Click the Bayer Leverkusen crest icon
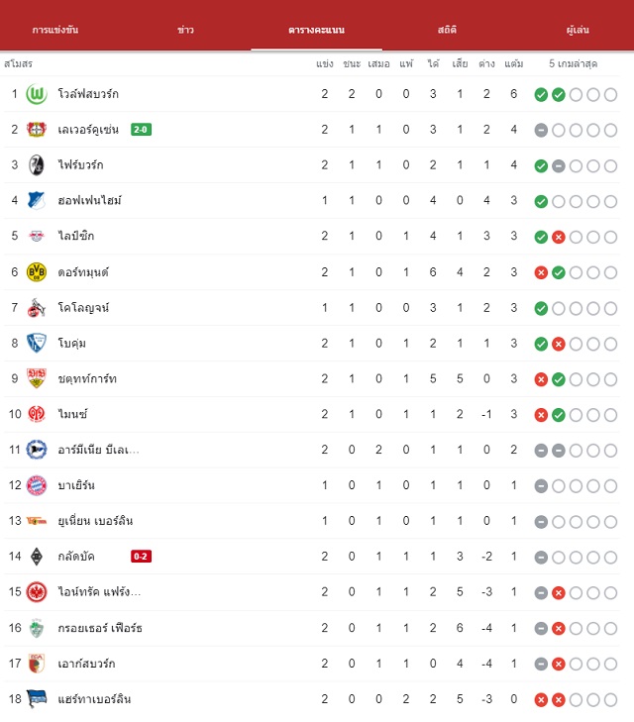 [x=37, y=130]
